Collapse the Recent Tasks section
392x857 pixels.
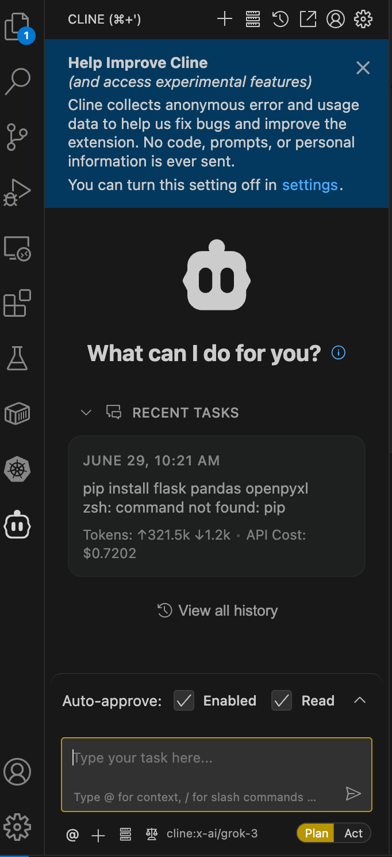86,412
